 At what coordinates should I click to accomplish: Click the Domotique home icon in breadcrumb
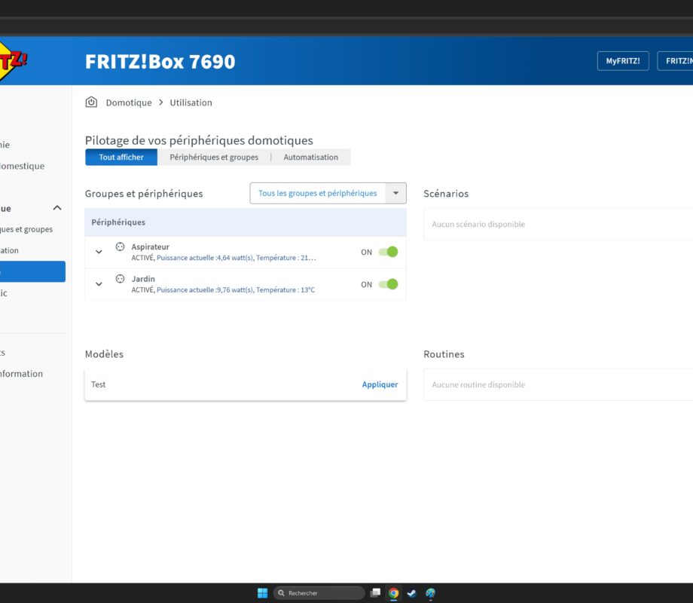click(91, 103)
